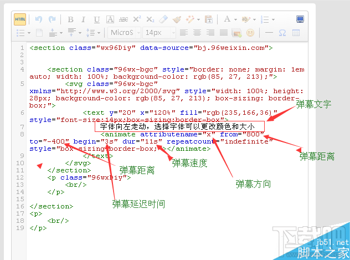This screenshot has width=350, height=260.
Task: Apply the font color A icon
Action: tap(227, 19)
